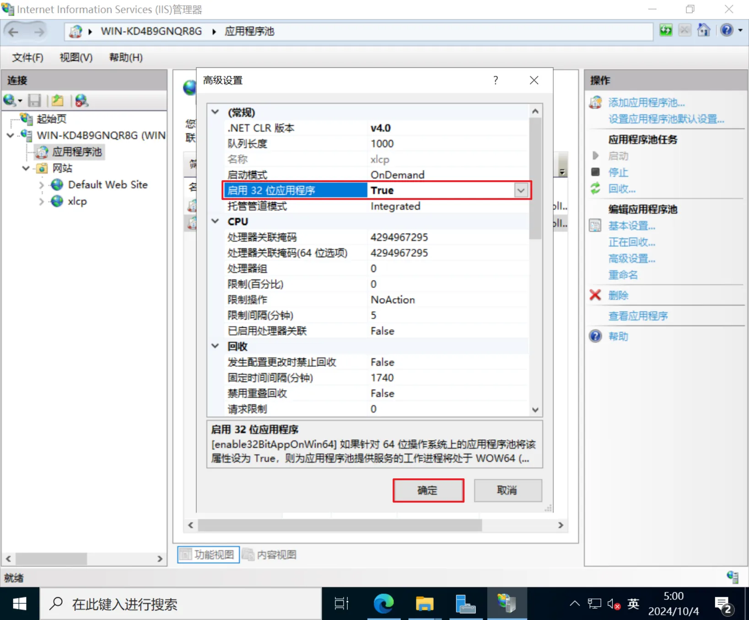Image resolution: width=749 pixels, height=620 pixels.
Task: Click 添加应用程序池... in the 操作 pane
Action: tap(646, 102)
